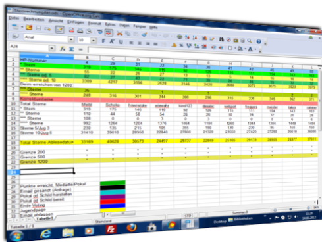Toggle Italic formatting icon
This screenshot has height=242, width=322.
point(112,41)
